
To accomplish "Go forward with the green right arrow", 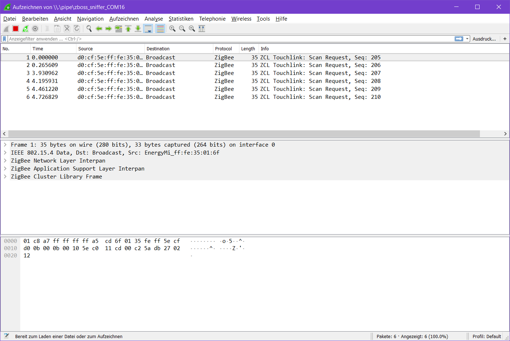I will point(108,29).
